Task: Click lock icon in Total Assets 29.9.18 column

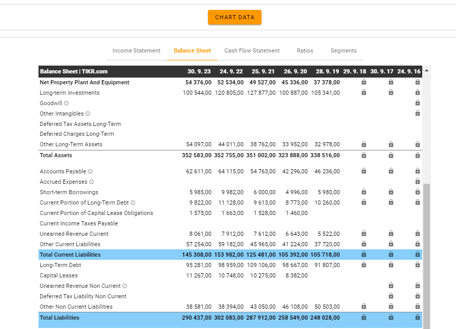Action: click(363, 155)
